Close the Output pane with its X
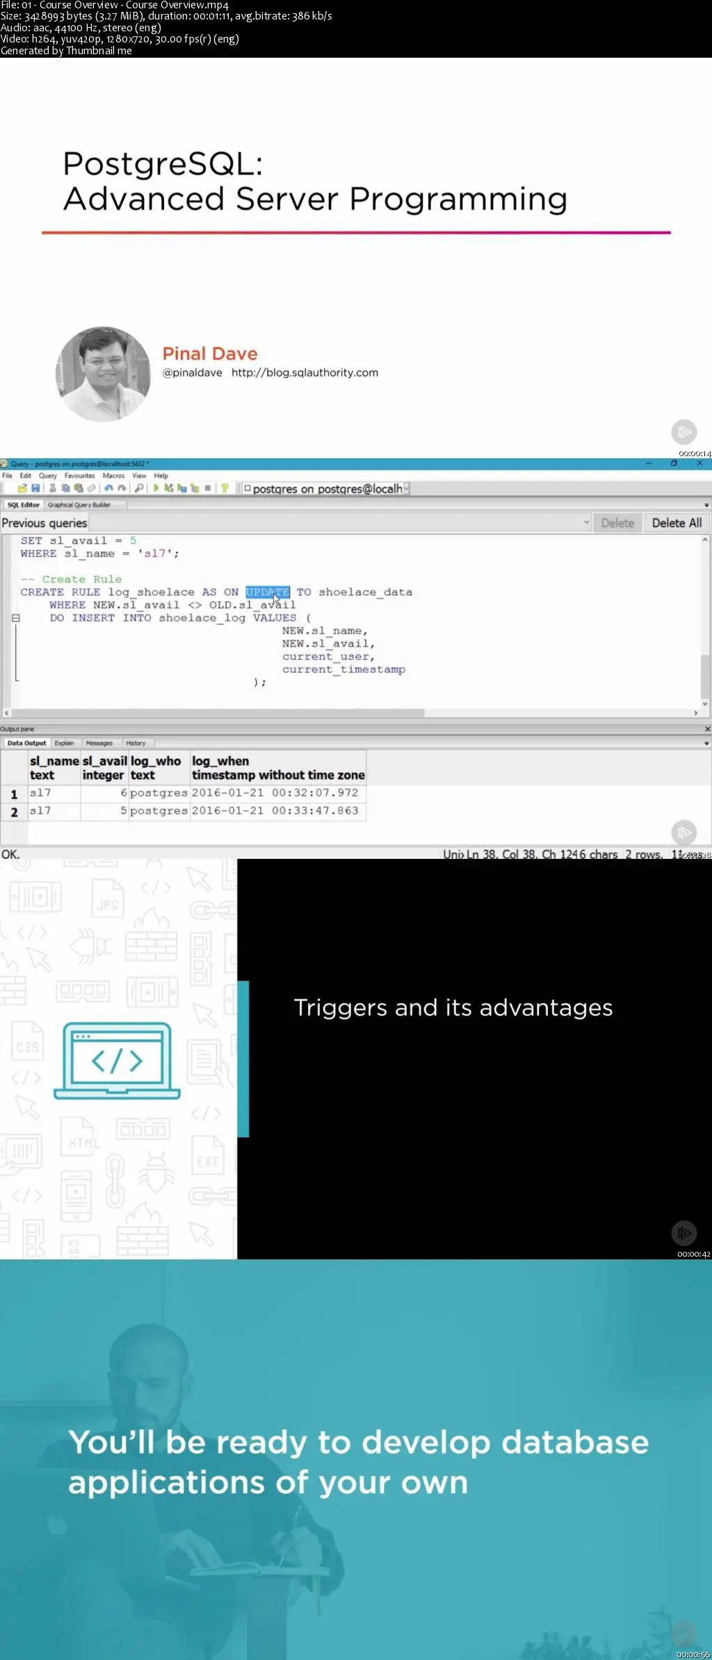 tap(707, 729)
